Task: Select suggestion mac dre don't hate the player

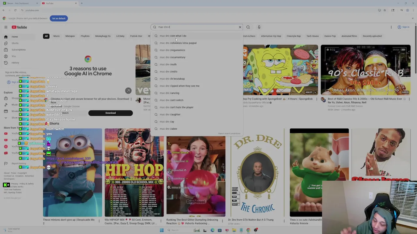Action: coord(197,107)
